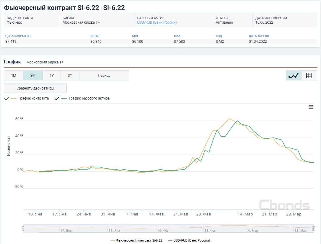Image resolution: width=321 pixels, height=244 pixels.
Task: Click the 28. Фев x-axis label
Action: click(203, 214)
